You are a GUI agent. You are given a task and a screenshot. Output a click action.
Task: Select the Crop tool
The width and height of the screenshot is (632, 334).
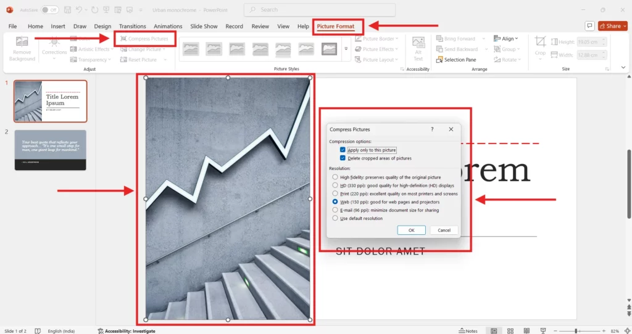540,46
